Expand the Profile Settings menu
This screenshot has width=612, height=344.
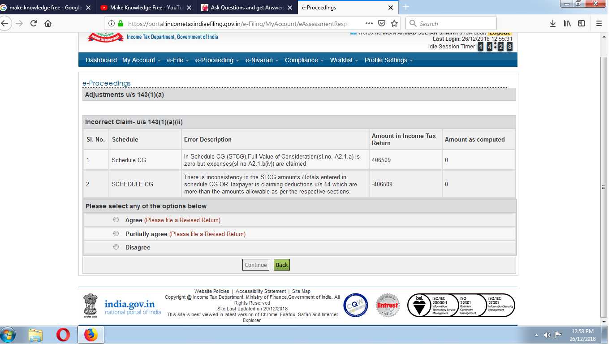[x=388, y=60]
